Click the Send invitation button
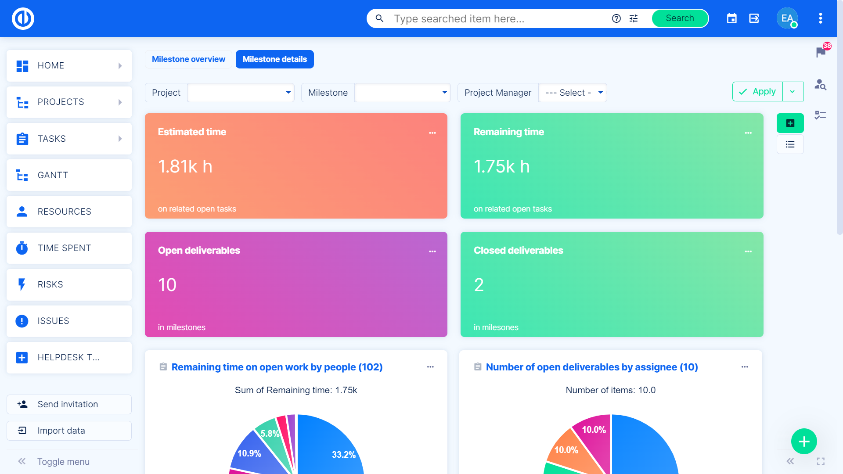 (x=69, y=404)
